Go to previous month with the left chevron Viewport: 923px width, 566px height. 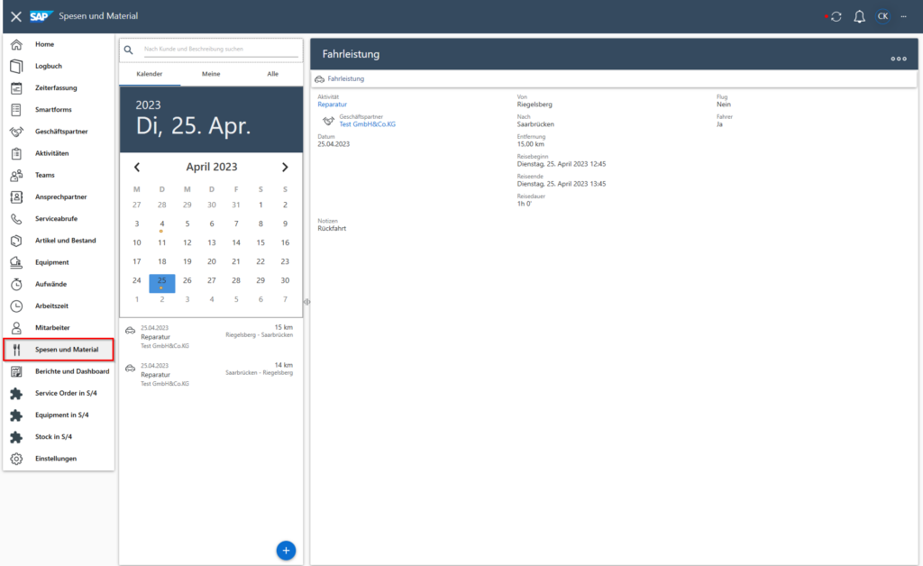tap(137, 167)
